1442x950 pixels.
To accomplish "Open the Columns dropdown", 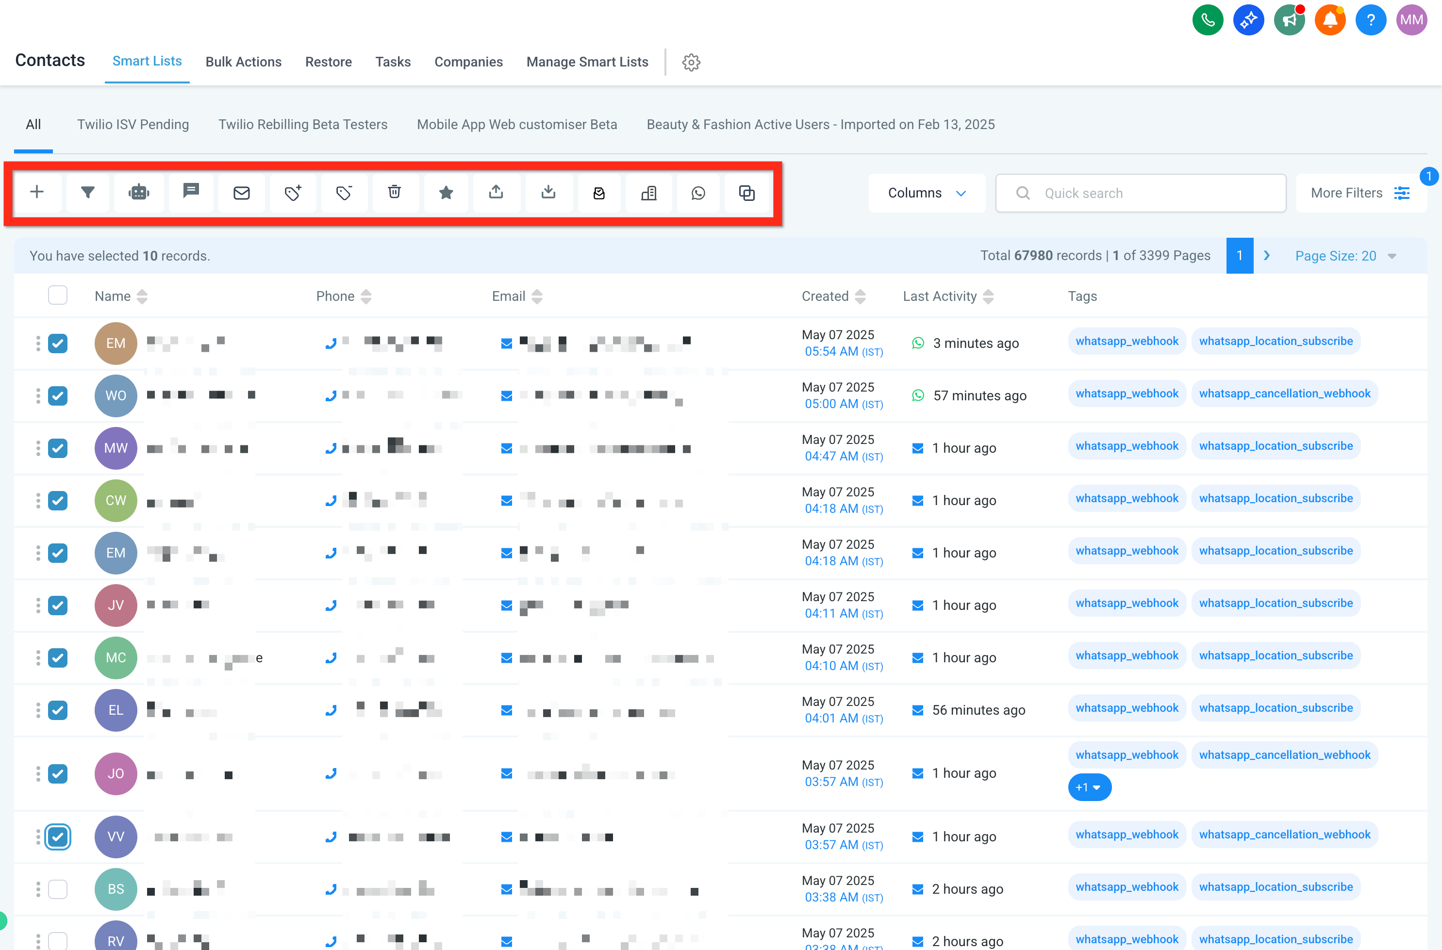I will click(x=926, y=193).
